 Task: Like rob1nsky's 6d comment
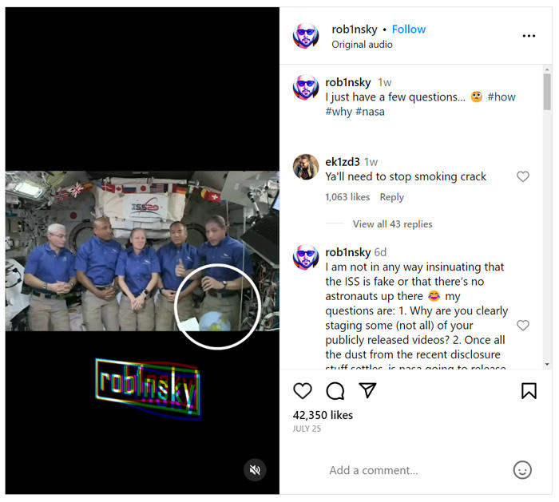[522, 325]
